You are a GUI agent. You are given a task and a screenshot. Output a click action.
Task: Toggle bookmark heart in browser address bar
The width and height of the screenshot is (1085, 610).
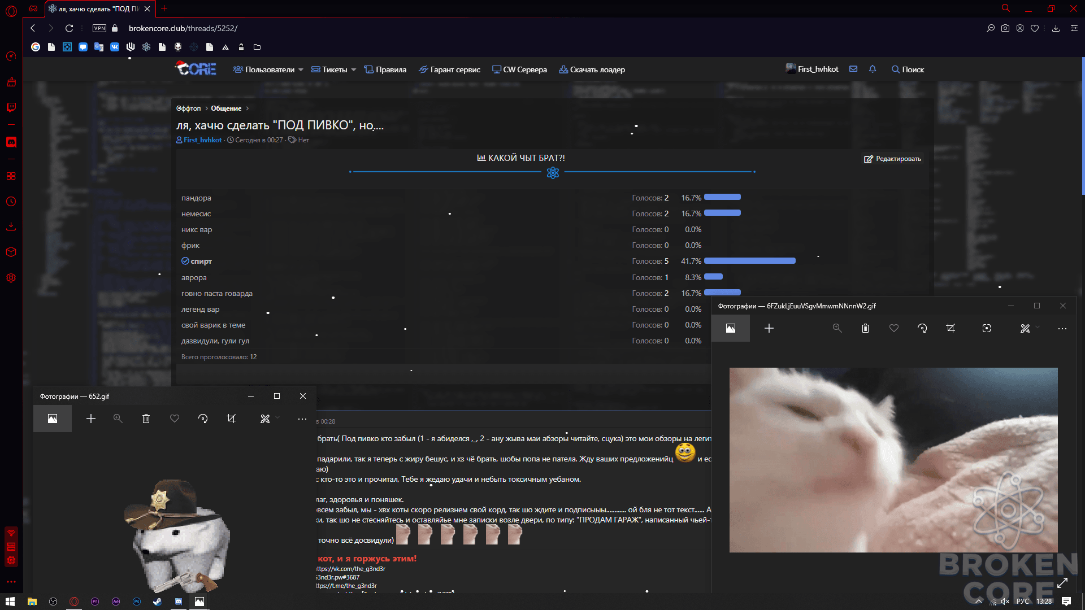pyautogui.click(x=1035, y=28)
